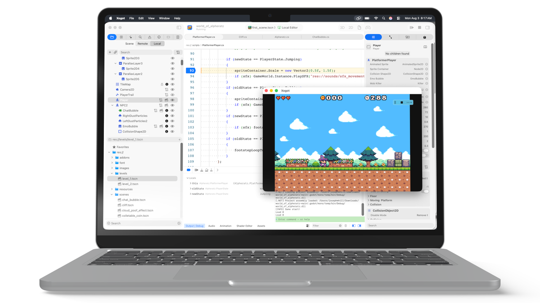Expand the images folder
540x303 pixels.
[112, 168]
